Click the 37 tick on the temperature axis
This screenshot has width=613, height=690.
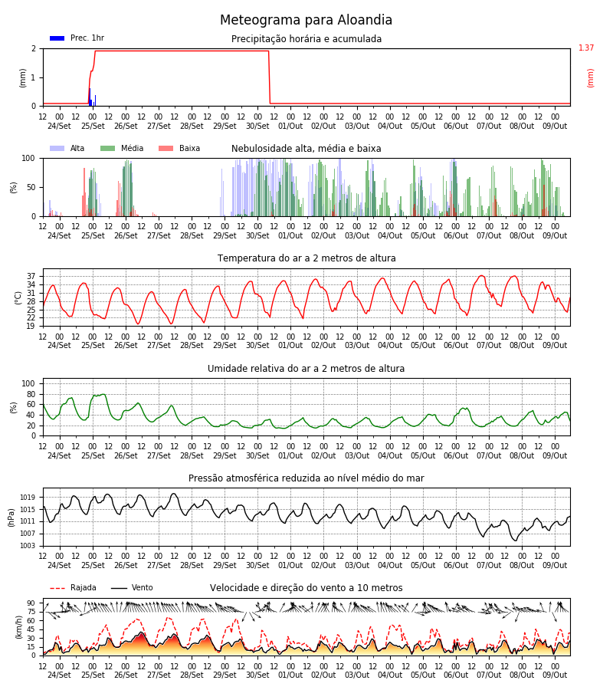(31, 276)
